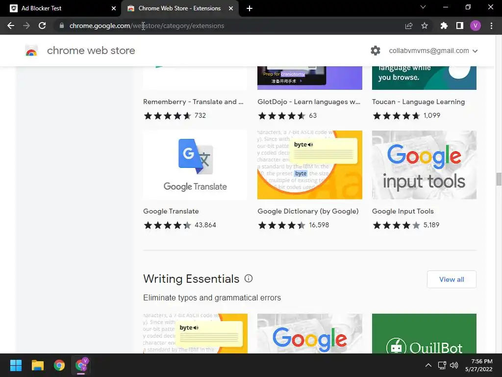
Task: Close the Chrome Web Store tab
Action: point(231,8)
